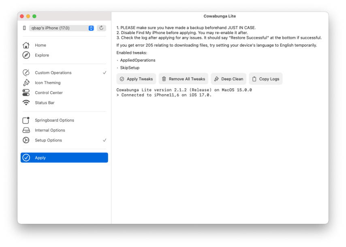Viewport: 346px width, 247px height.
Task: Select the highlighted Apply sidebar row
Action: pos(64,157)
